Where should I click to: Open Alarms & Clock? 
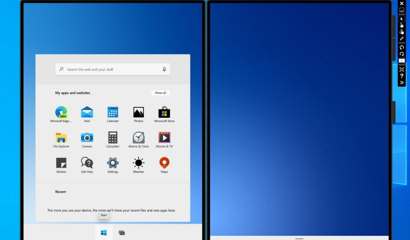point(138,140)
